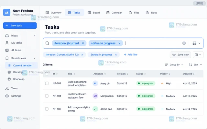Screen dimensions: 207x129
Task: Open the columns layout dropdown
Action: click(198, 55)
